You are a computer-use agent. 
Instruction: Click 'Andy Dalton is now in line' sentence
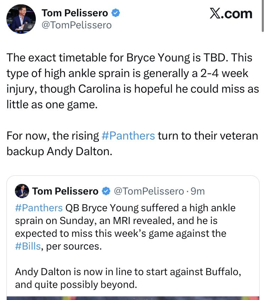point(128,272)
